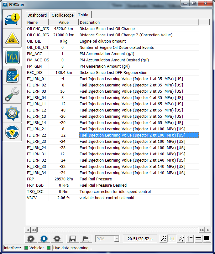Open the DTC trouble codes section
This screenshot has width=215, height=254.
[13, 38]
